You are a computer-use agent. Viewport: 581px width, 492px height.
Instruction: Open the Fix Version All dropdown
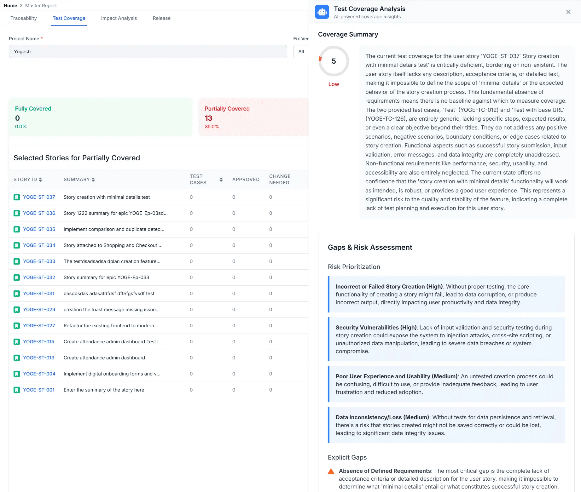(301, 52)
